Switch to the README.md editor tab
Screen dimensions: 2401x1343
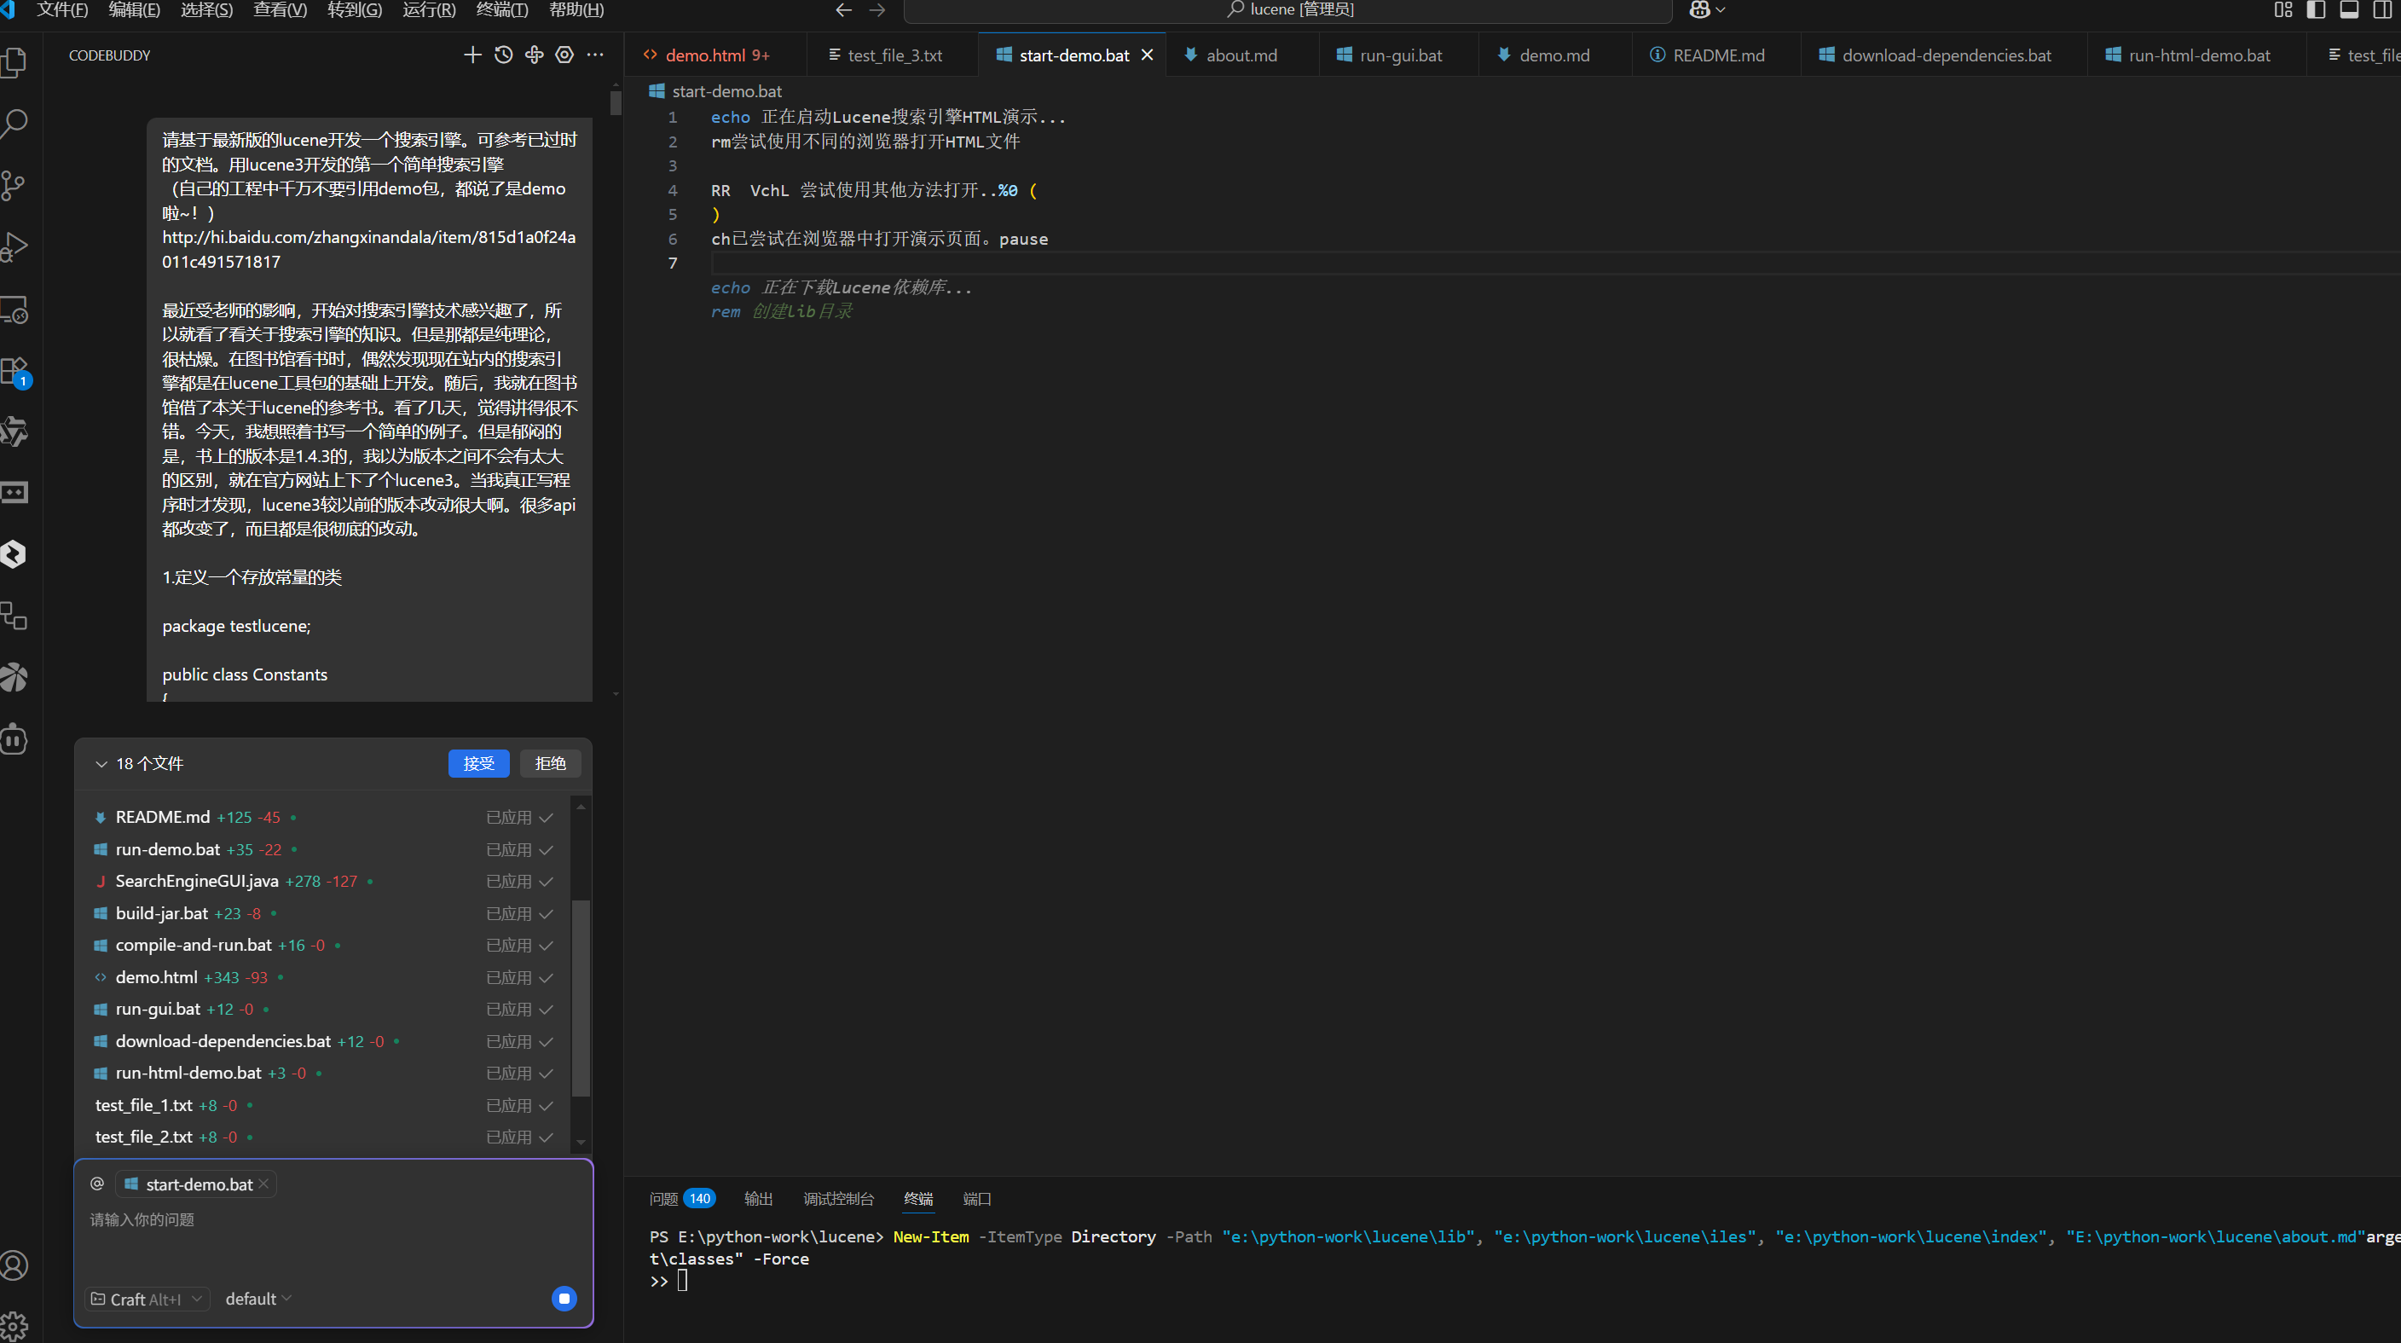click(x=1718, y=55)
